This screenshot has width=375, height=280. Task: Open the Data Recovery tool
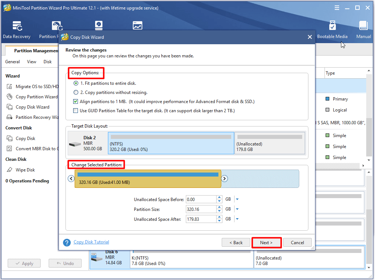click(x=17, y=30)
